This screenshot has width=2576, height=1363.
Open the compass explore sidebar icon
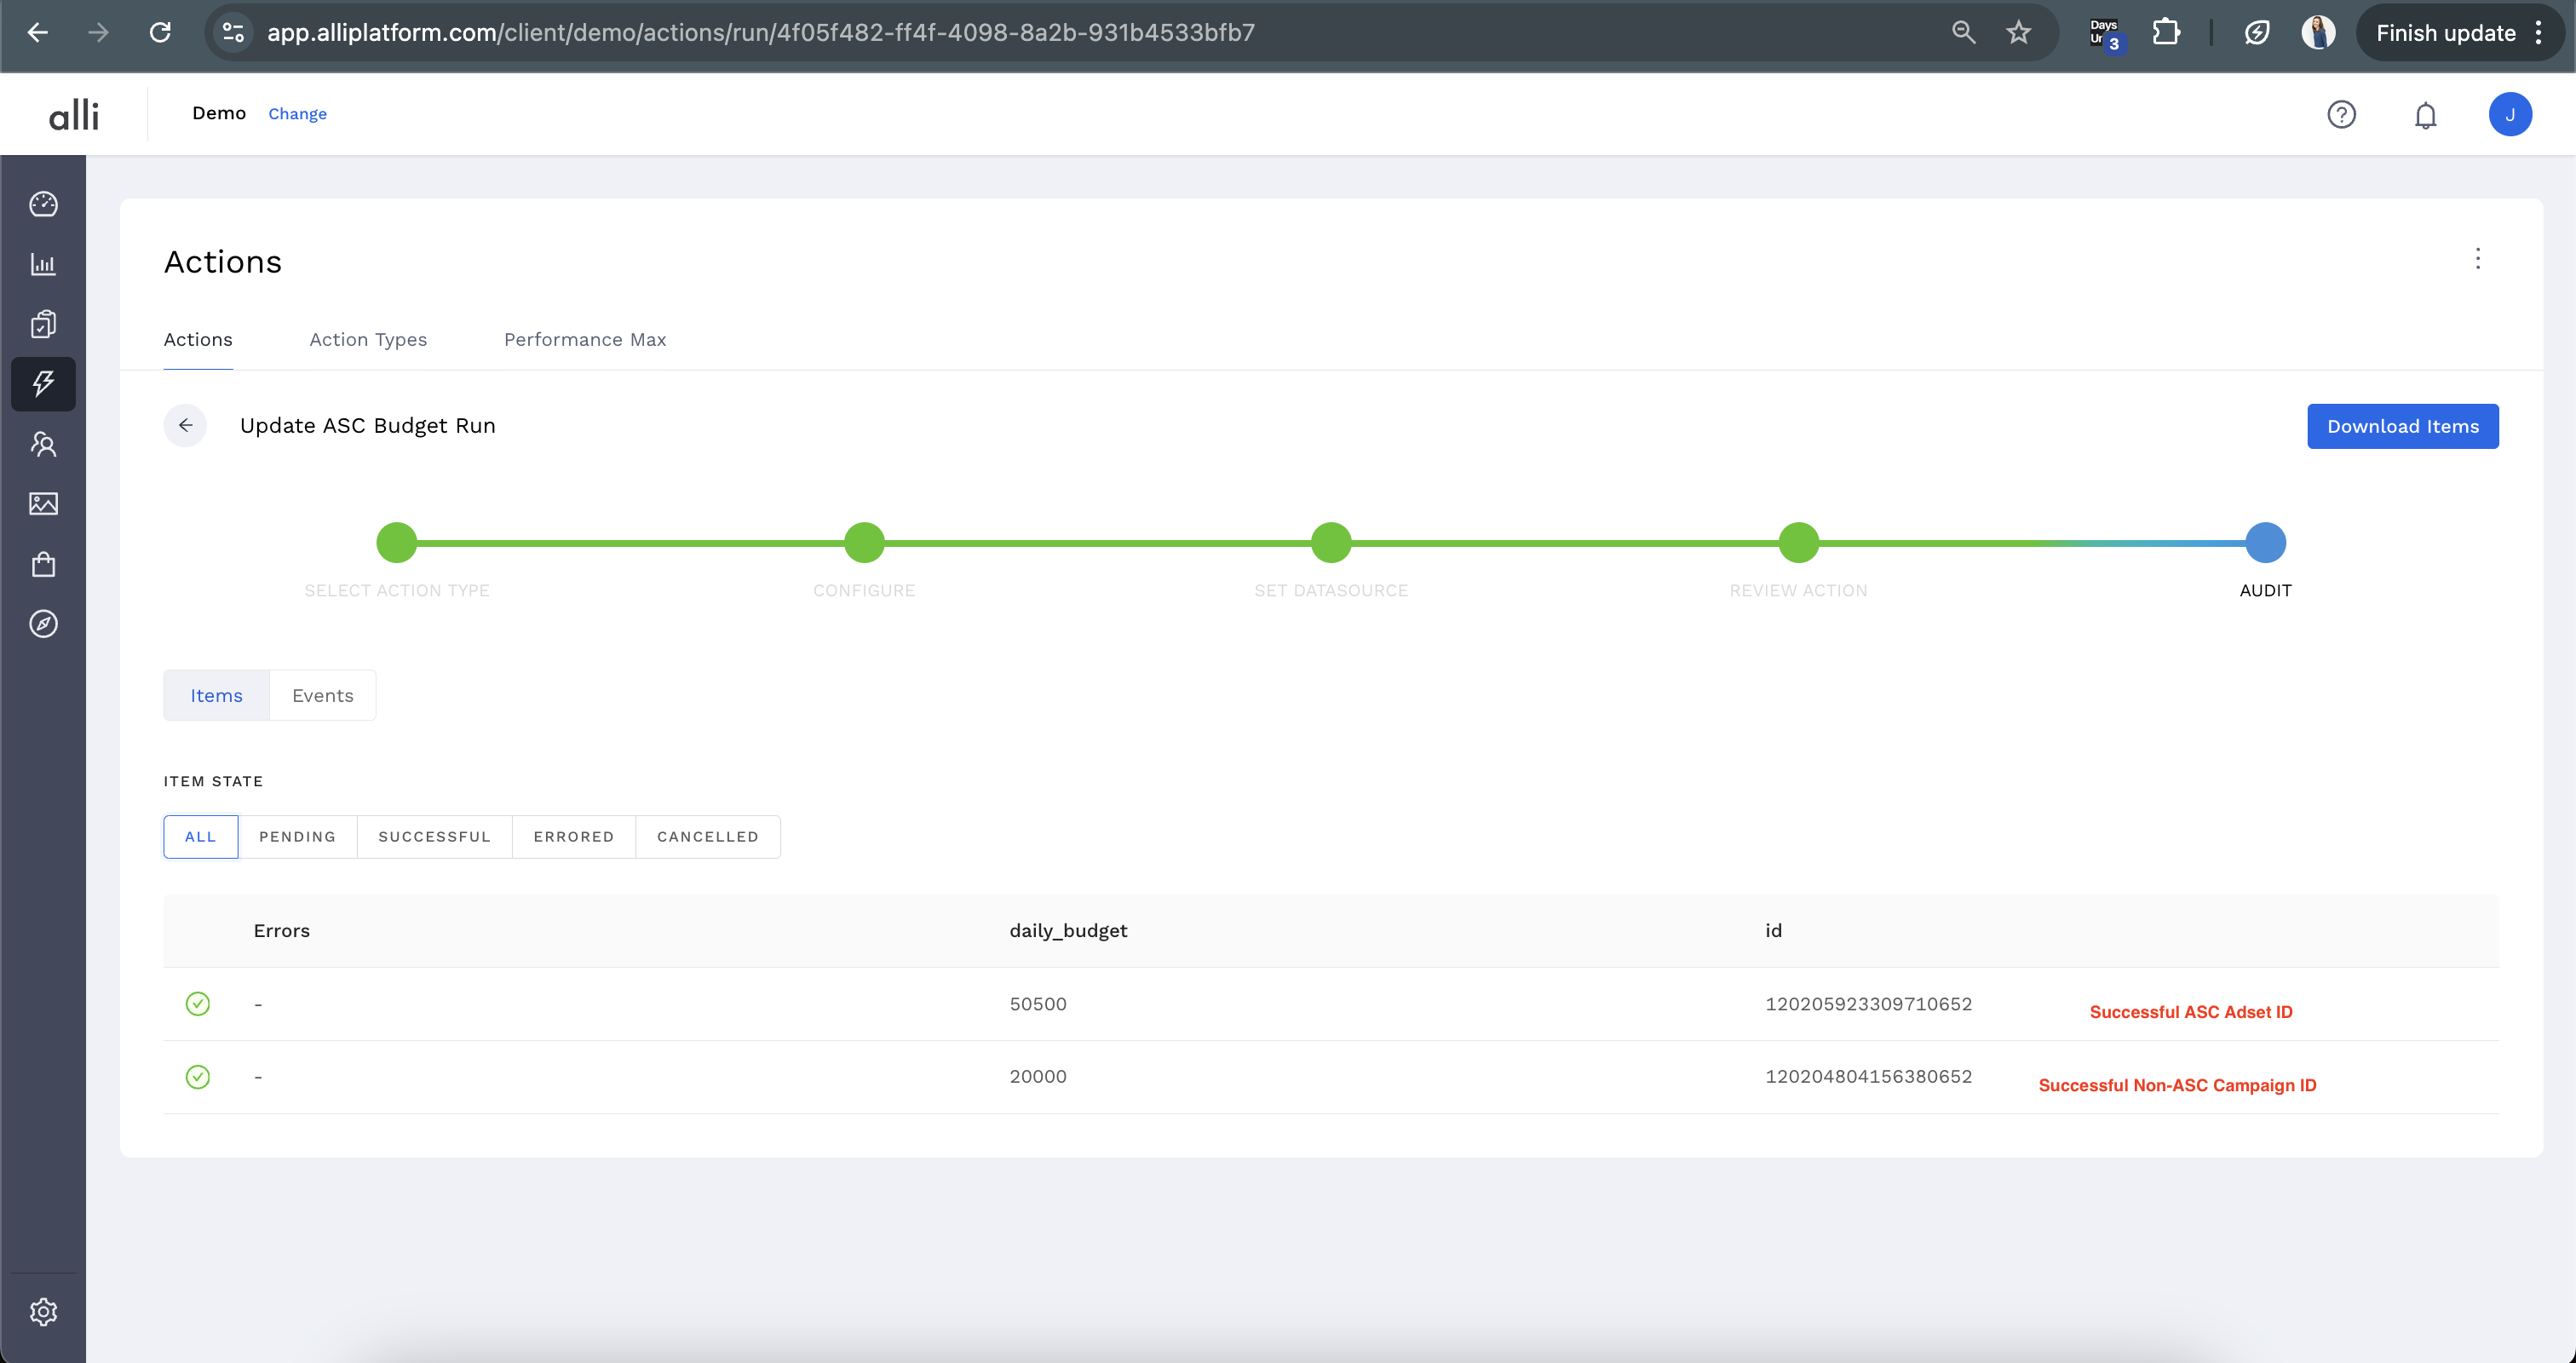coord(43,624)
